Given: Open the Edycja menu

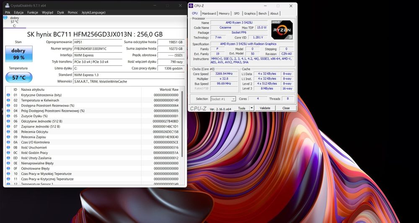Looking at the screenshot, I should click(x=19, y=12).
